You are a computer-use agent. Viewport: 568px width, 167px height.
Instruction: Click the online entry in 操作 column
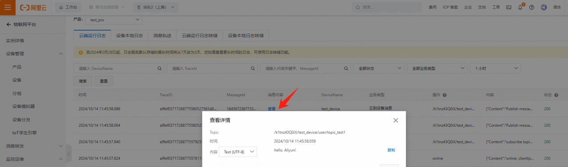(438, 158)
